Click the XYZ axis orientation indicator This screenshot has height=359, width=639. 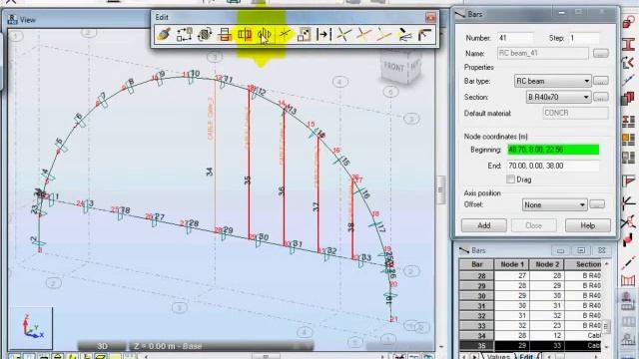pyautogui.click(x=32, y=328)
